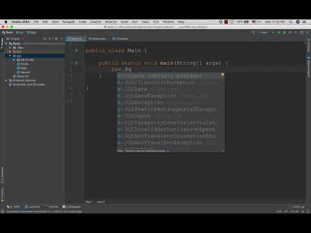Click the main() breadcrumb at editor bottom

[100, 202]
